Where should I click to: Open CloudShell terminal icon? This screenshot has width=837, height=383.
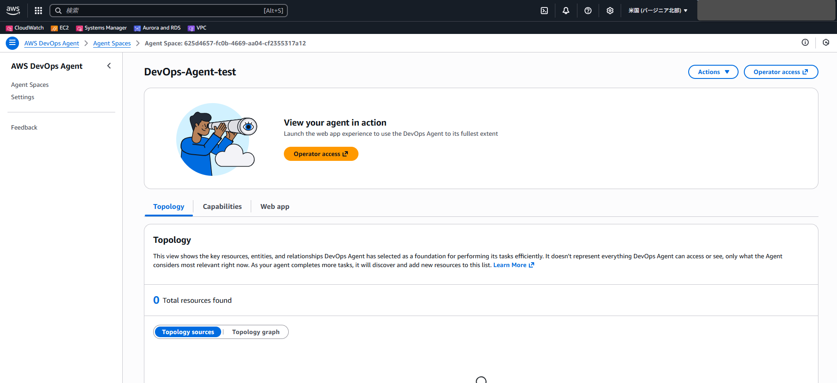click(544, 11)
